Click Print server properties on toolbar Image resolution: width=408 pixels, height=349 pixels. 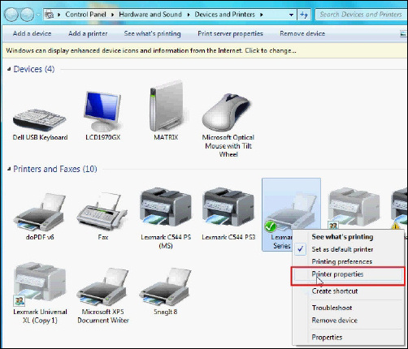coord(230,33)
